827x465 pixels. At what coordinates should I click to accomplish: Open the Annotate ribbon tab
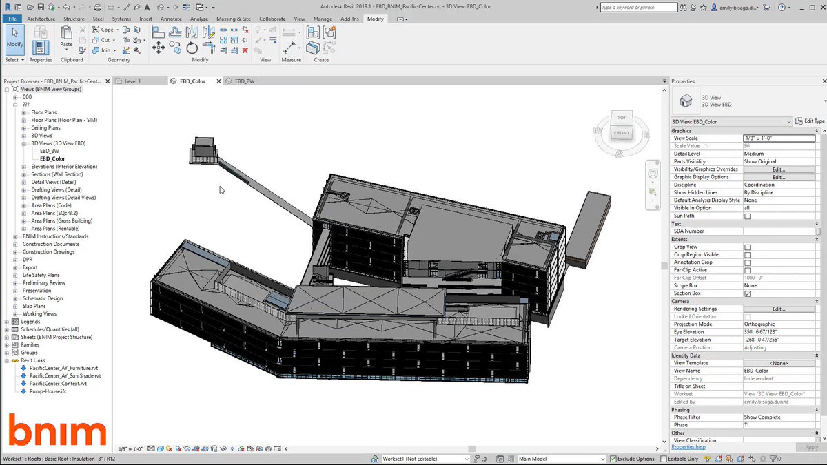pyautogui.click(x=171, y=19)
